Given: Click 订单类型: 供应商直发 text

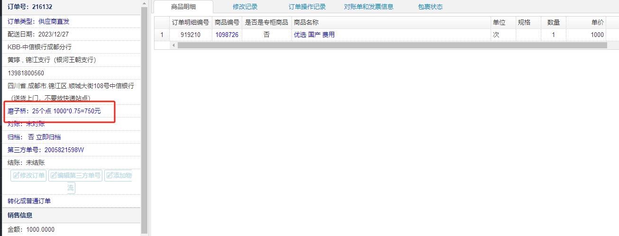Looking at the screenshot, I should tap(38, 21).
